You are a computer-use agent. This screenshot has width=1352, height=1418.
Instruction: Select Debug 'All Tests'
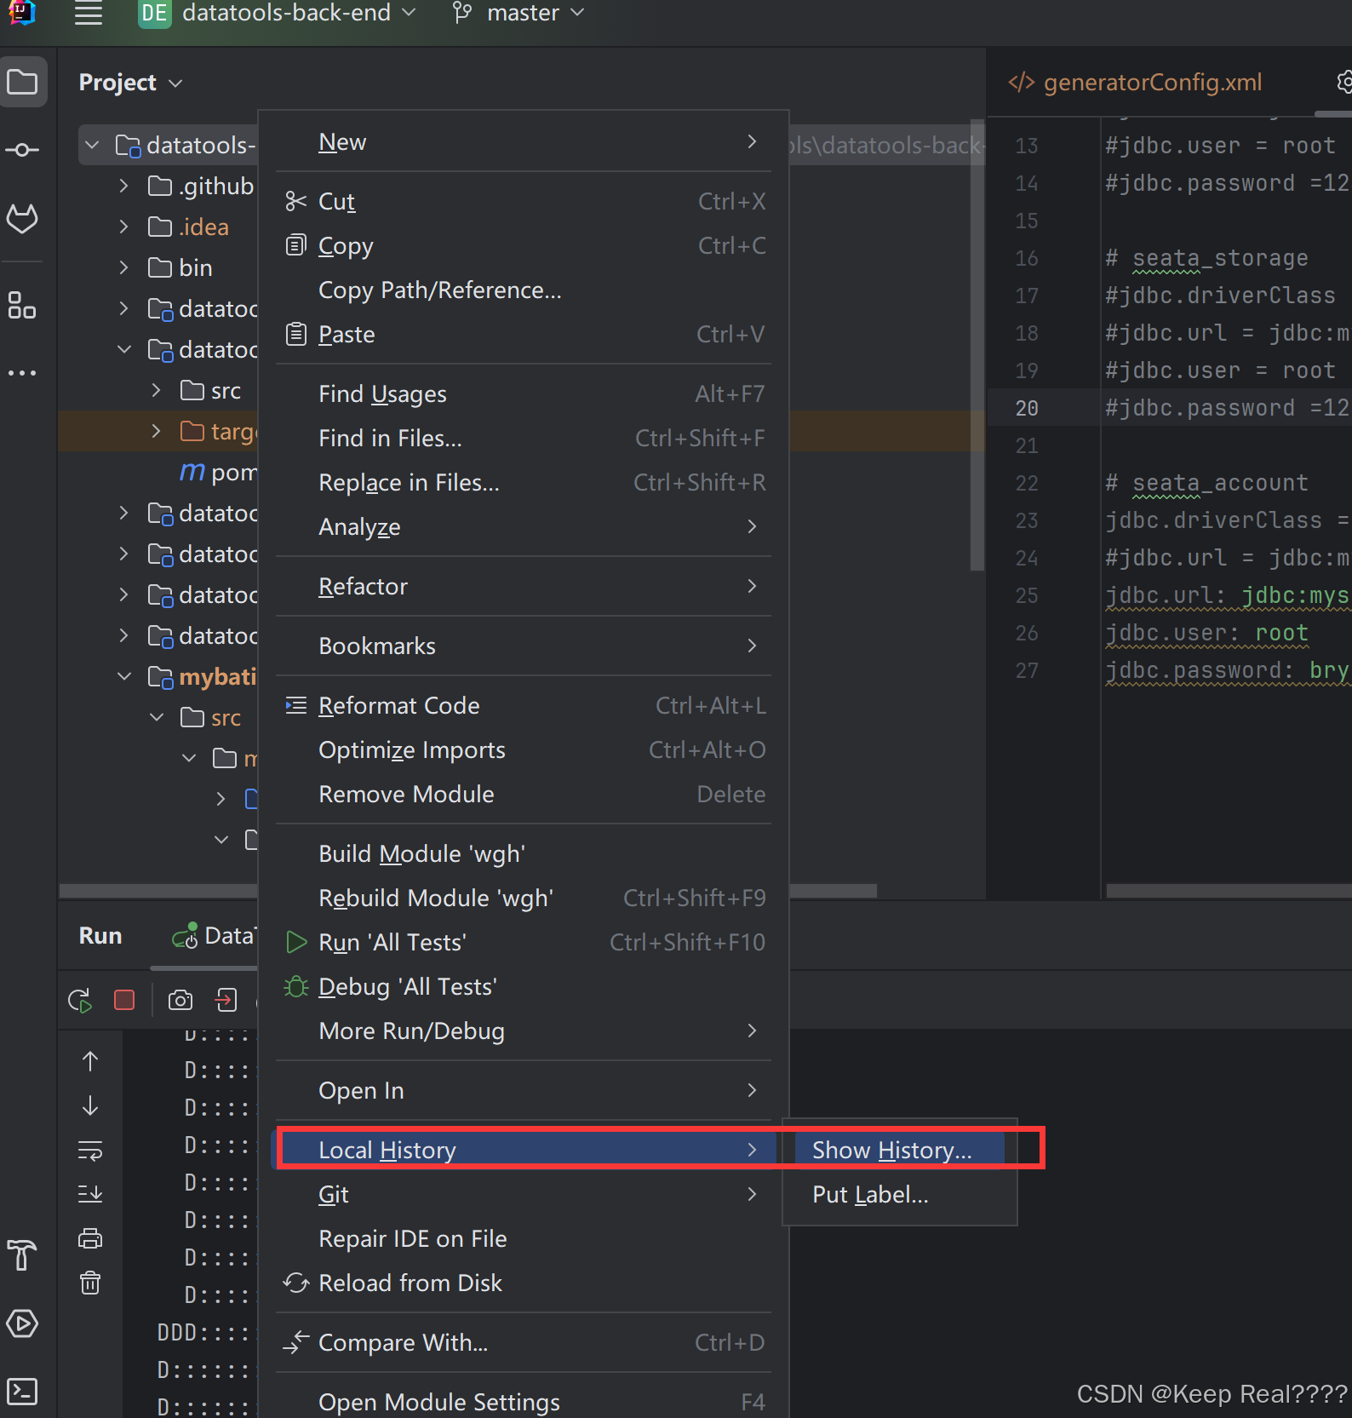point(524,987)
